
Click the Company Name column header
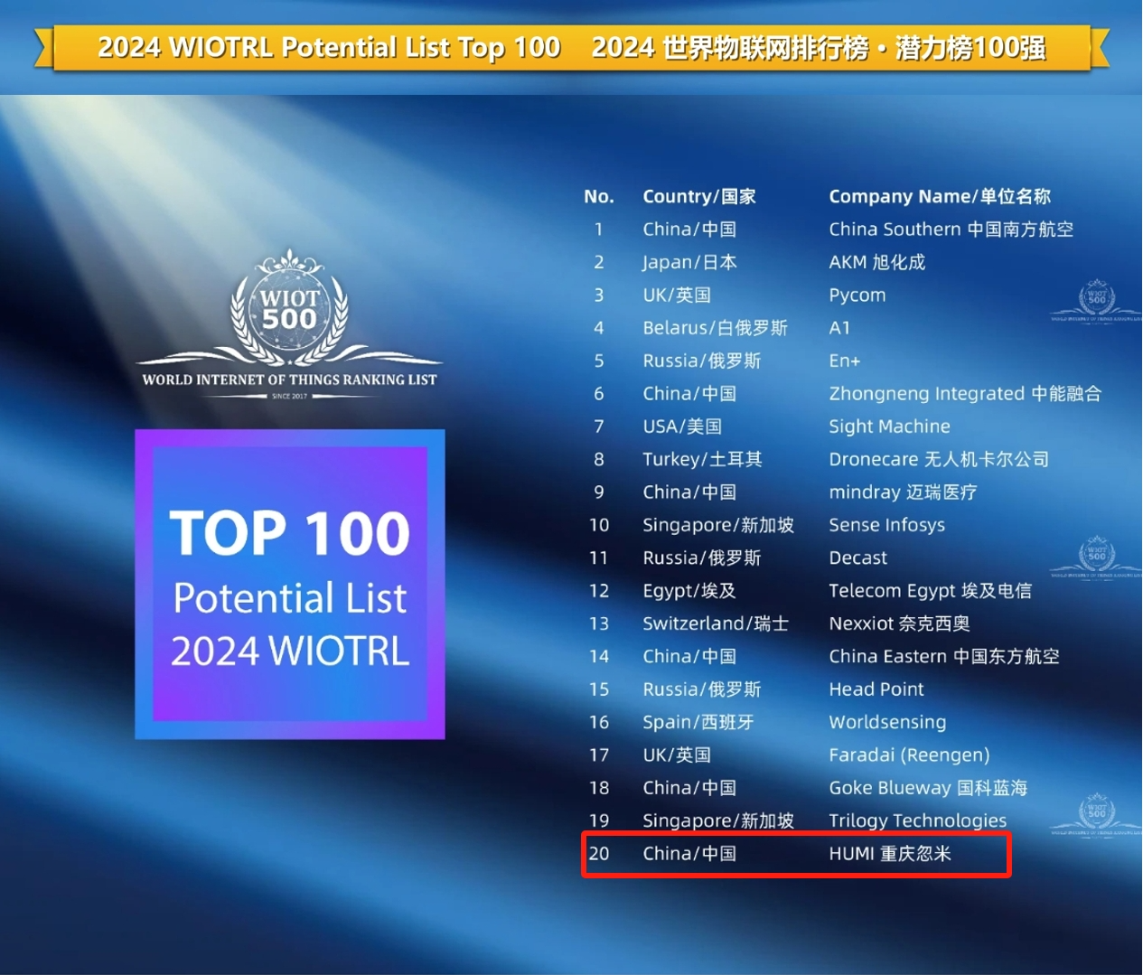pos(940,196)
